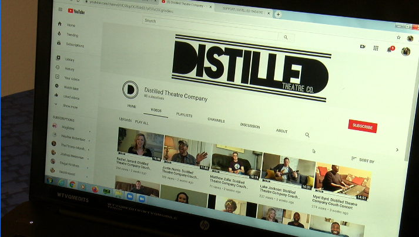Open the notifications bell

[x=390, y=50]
